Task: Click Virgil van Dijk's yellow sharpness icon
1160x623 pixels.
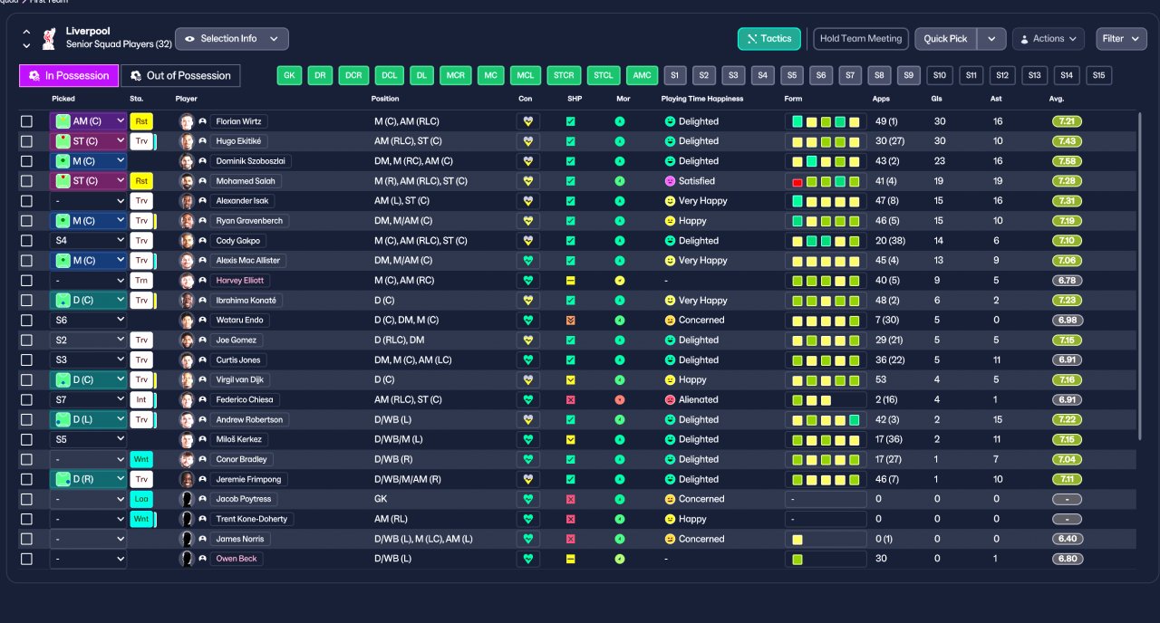Action: click(571, 379)
